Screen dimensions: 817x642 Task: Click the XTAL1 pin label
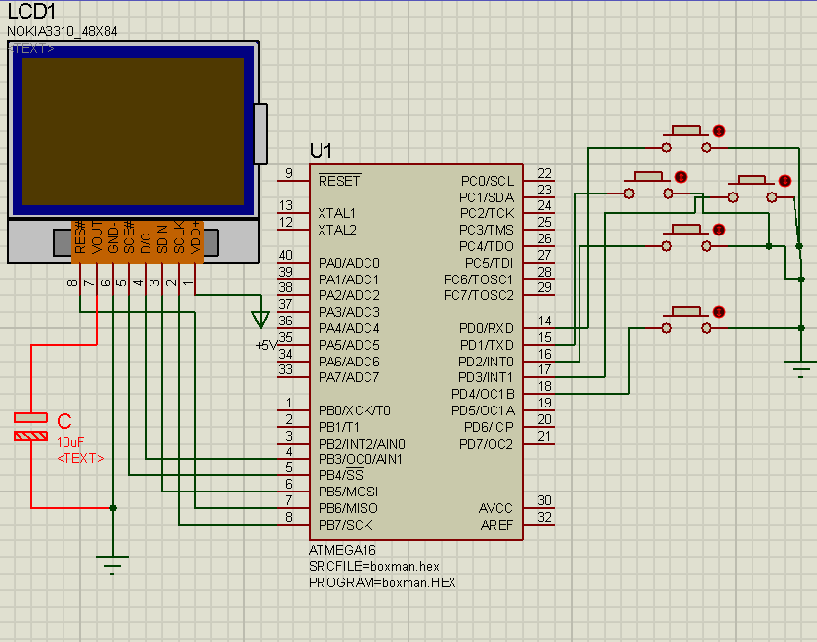pyautogui.click(x=336, y=213)
